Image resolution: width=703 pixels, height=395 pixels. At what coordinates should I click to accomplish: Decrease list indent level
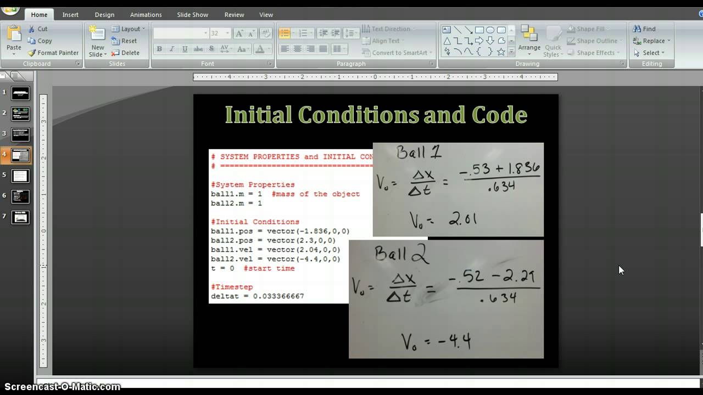[x=323, y=33]
